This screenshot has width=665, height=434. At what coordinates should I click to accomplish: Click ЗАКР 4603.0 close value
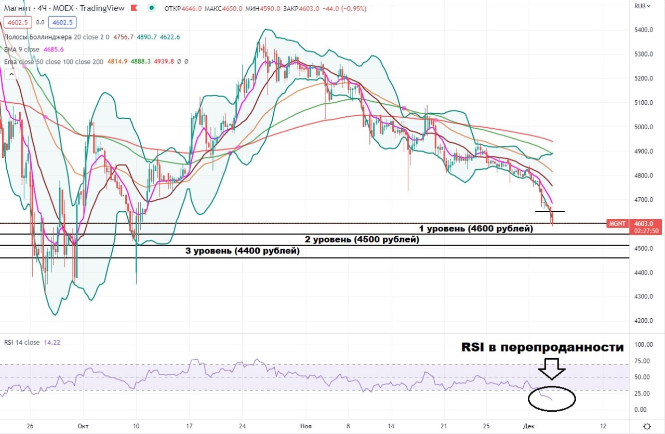301,8
